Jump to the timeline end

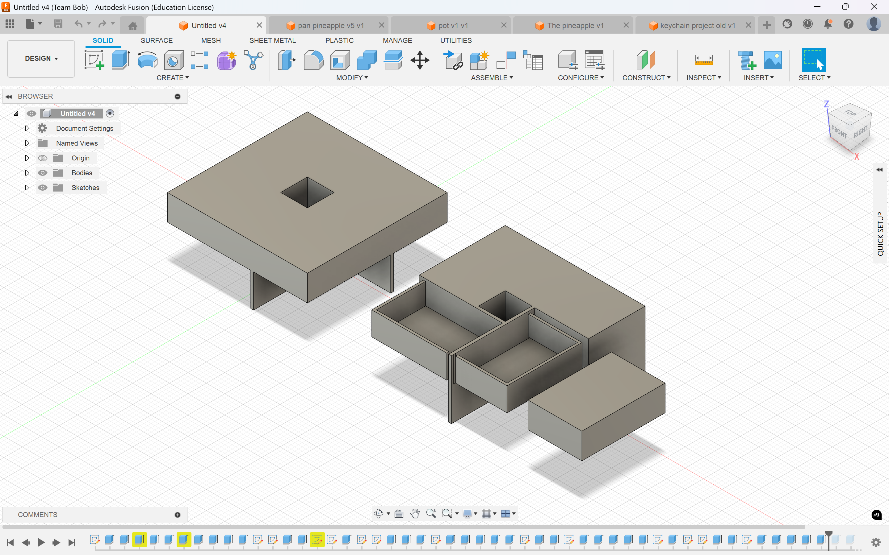coord(72,543)
